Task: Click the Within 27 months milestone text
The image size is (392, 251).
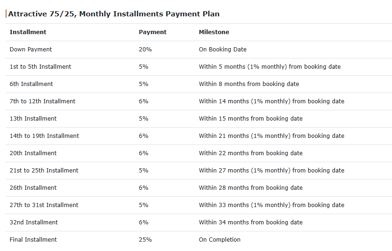Action: [x=271, y=171]
